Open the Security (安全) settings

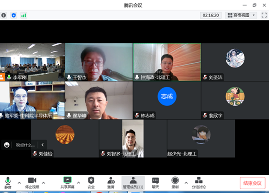tap(91, 182)
